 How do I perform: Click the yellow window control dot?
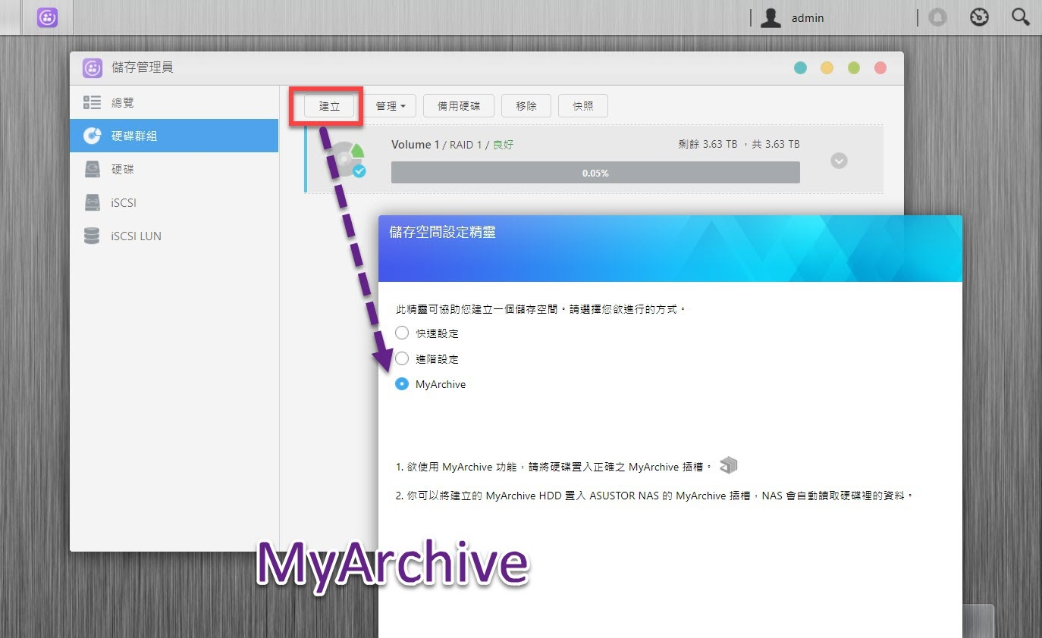827,68
